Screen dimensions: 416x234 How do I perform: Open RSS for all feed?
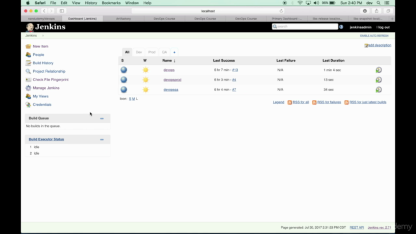pyautogui.click(x=300, y=102)
